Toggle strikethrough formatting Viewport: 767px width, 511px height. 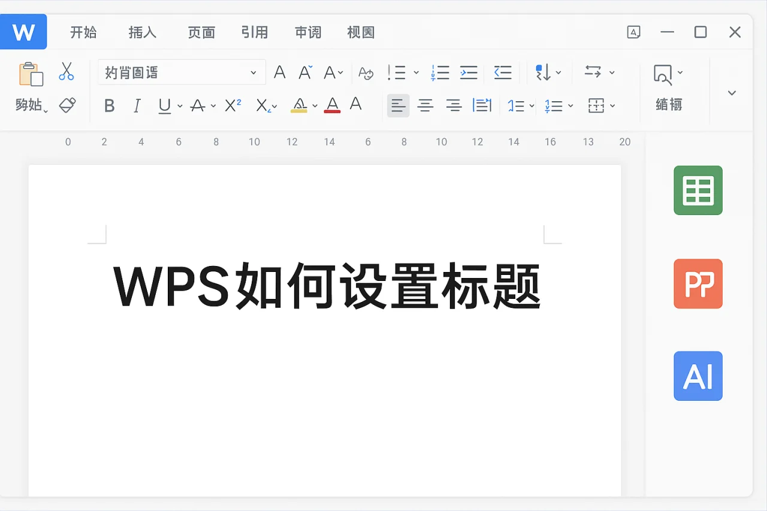198,105
